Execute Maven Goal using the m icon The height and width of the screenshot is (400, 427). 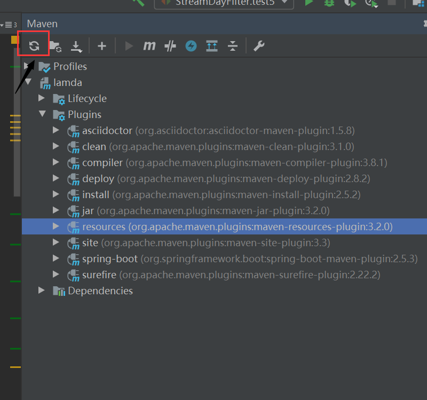pos(149,46)
